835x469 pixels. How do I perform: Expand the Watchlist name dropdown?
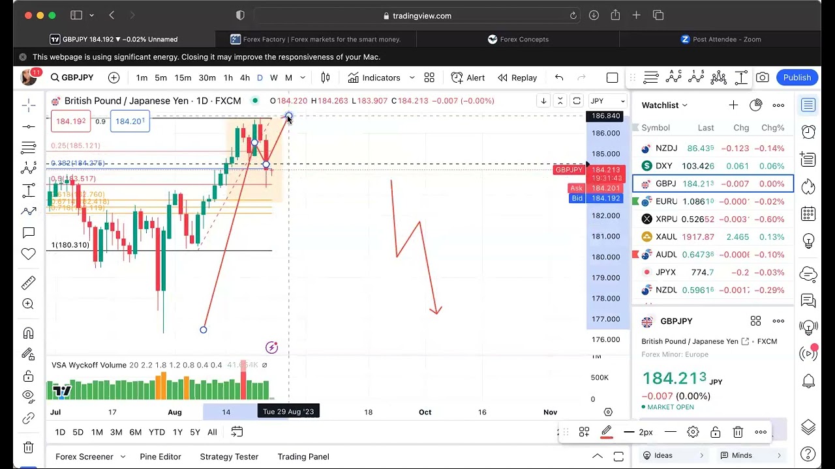[x=664, y=105]
